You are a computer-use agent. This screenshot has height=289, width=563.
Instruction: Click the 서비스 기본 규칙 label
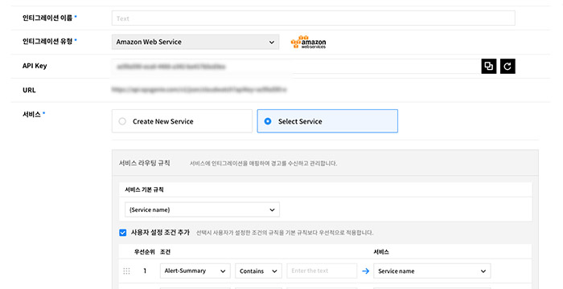click(x=144, y=189)
